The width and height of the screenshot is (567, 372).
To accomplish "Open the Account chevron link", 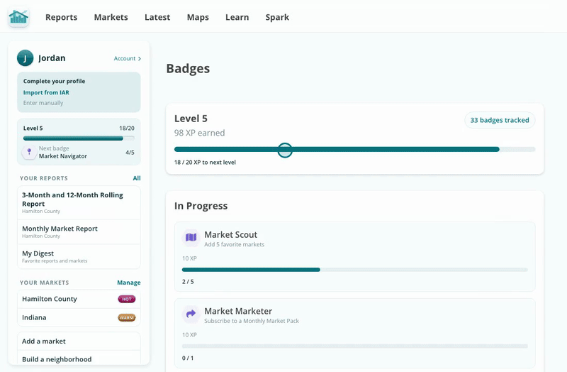I will [128, 58].
